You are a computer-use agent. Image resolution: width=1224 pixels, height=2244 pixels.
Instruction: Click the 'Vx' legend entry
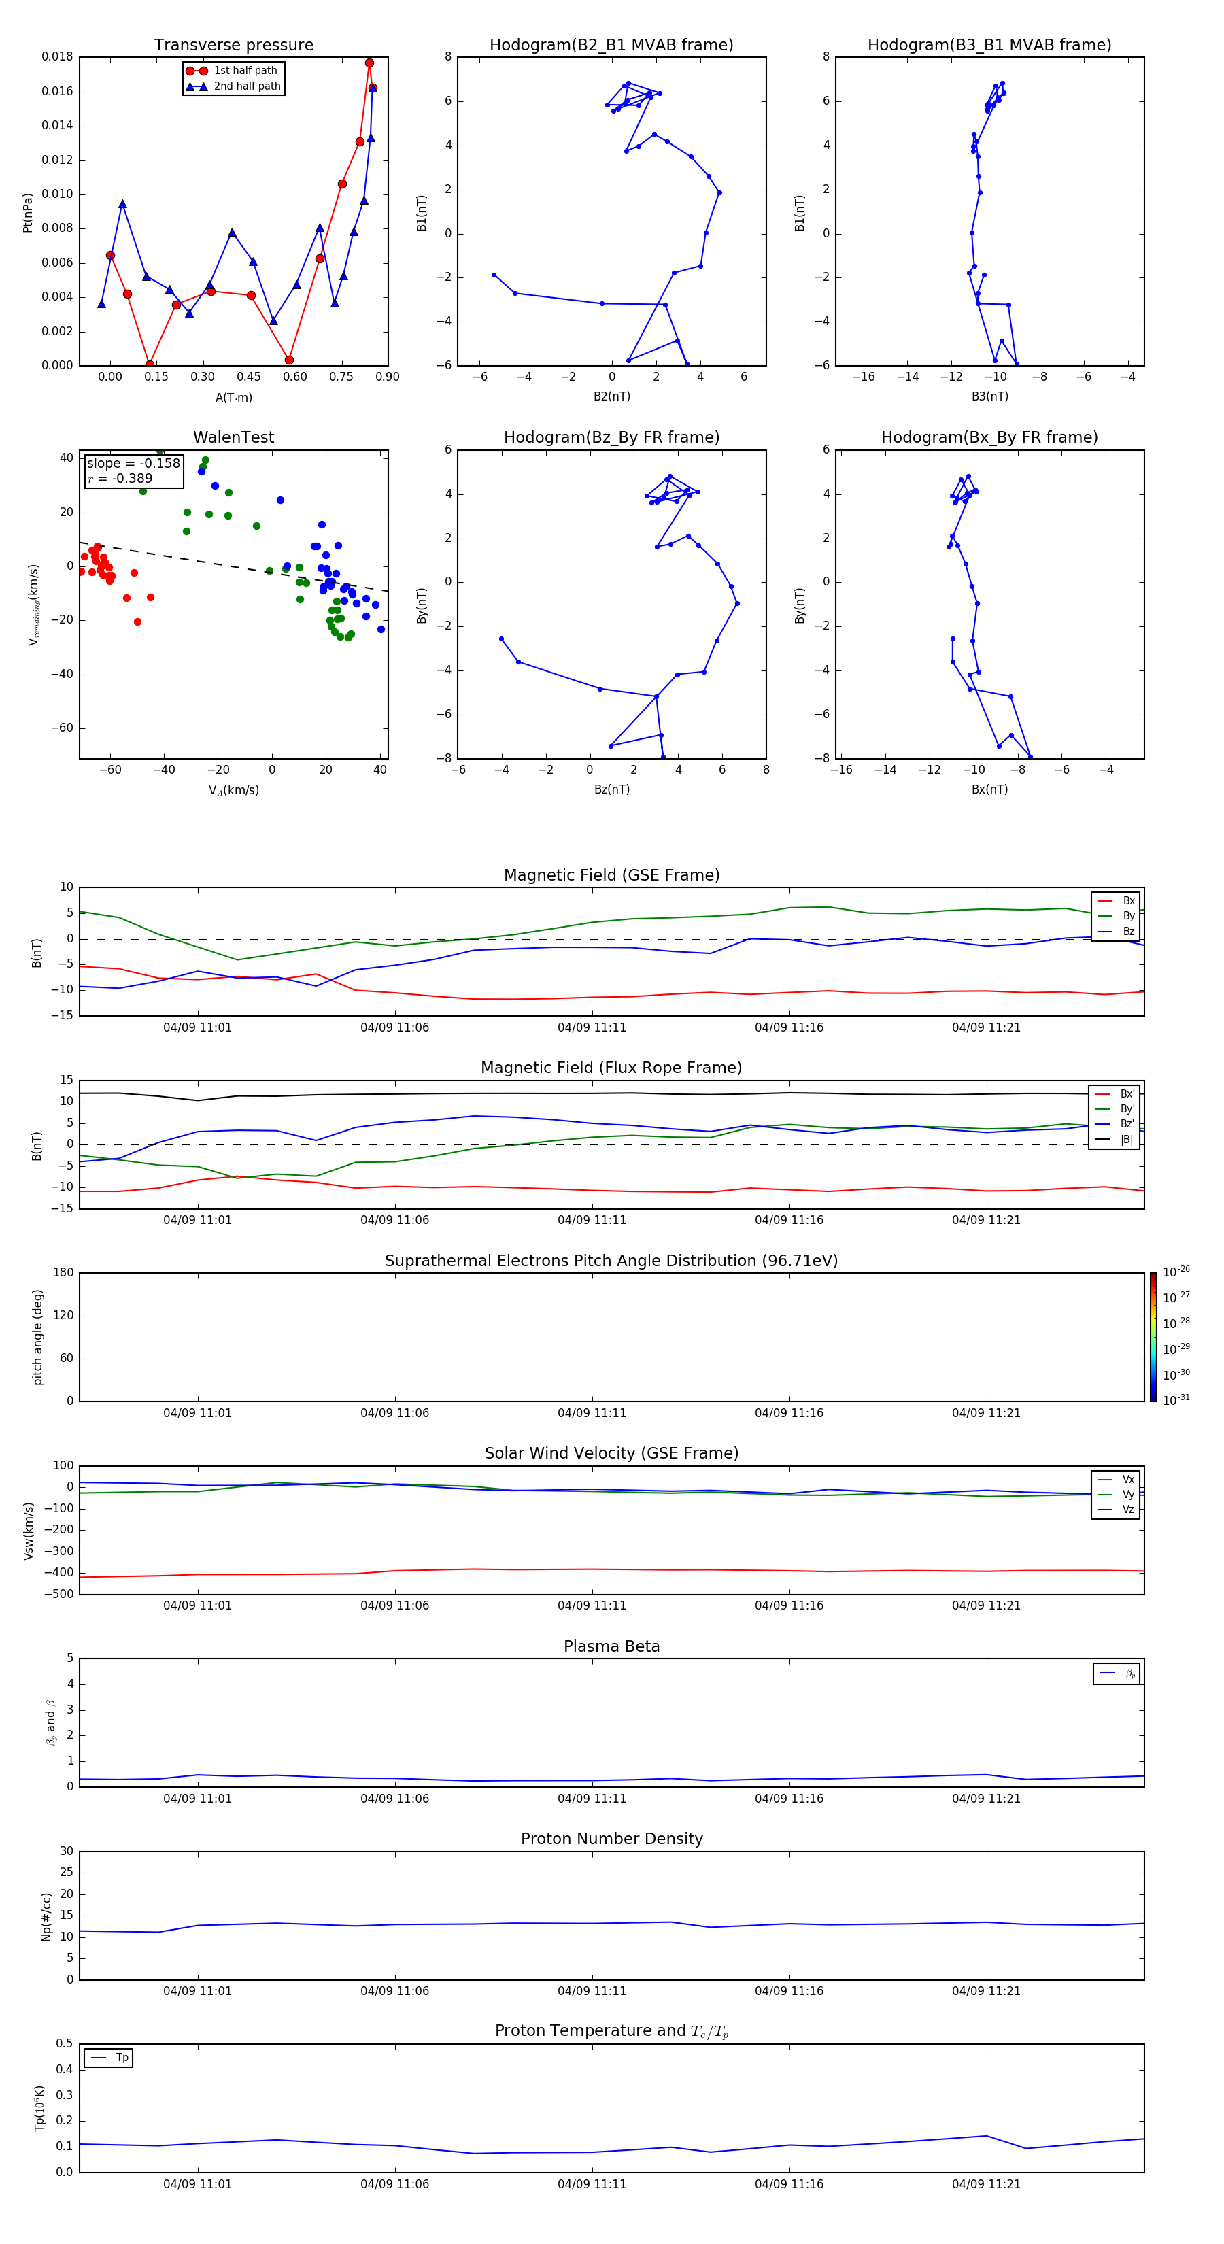pyautogui.click(x=1116, y=1479)
